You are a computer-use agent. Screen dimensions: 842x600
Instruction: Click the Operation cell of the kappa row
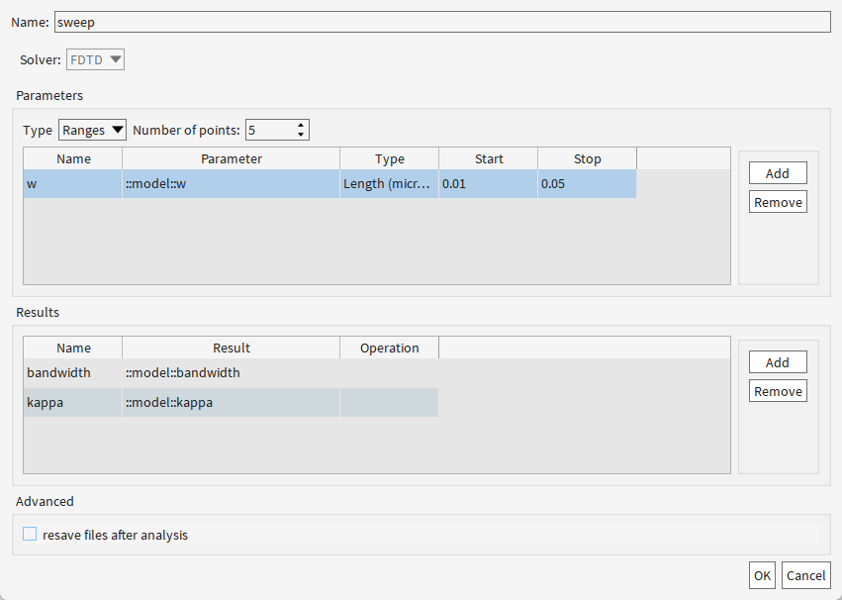point(389,402)
